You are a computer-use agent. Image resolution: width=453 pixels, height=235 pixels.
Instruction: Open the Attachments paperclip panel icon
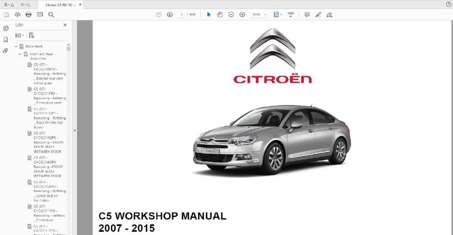click(x=6, y=51)
